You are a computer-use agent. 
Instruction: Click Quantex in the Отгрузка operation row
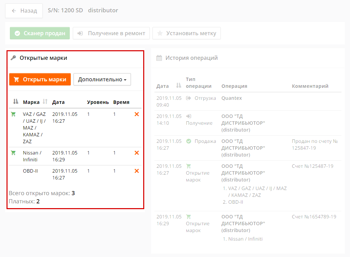click(x=231, y=98)
